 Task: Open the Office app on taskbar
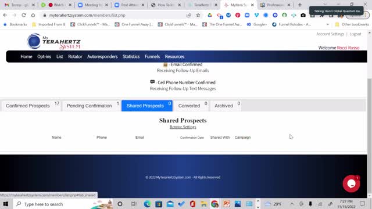(x=192, y=204)
